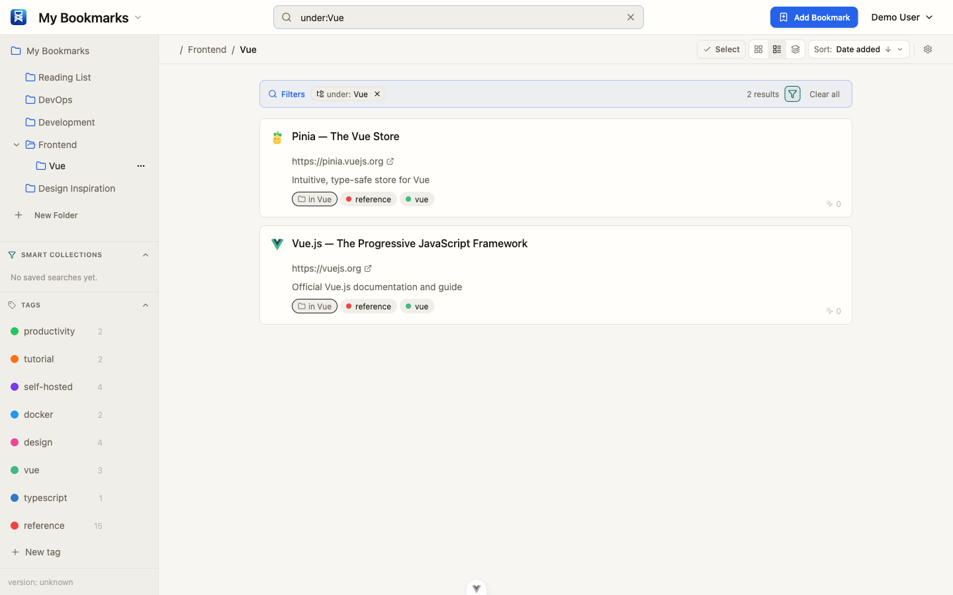Open the Demo User menu

click(902, 17)
